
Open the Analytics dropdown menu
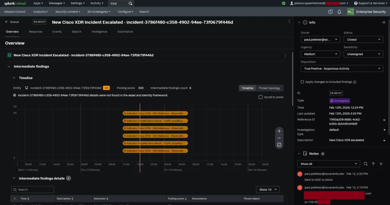[40, 12]
